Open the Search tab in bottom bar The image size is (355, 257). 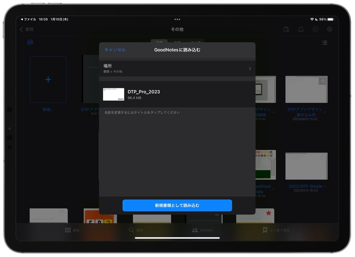click(136, 230)
